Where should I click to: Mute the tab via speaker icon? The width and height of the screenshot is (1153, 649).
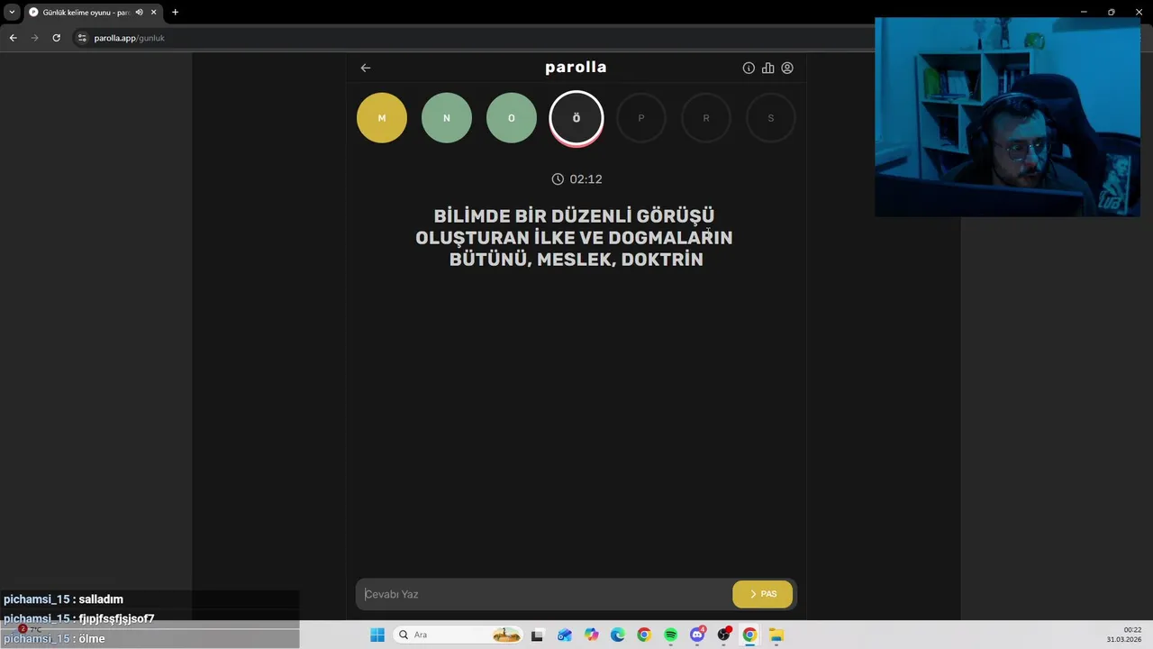point(139,12)
